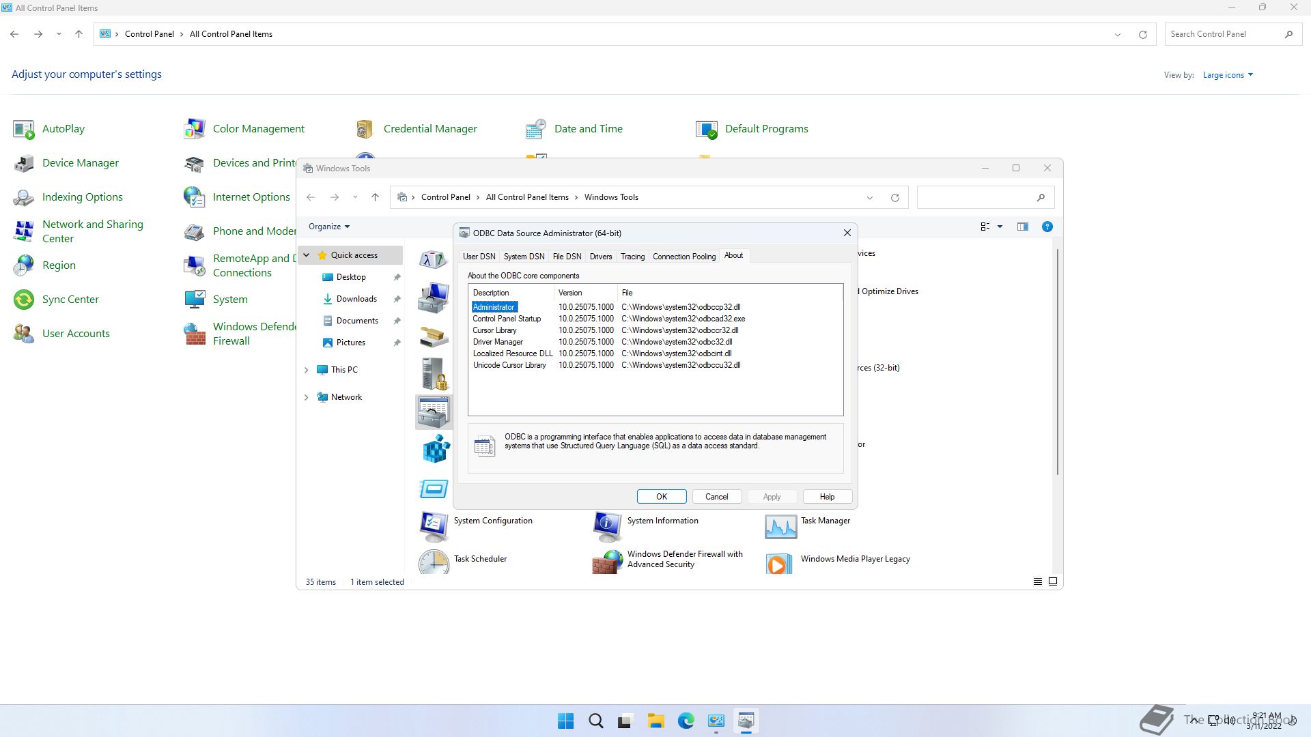
Task: Open Credential Manager icon
Action: tap(365, 129)
